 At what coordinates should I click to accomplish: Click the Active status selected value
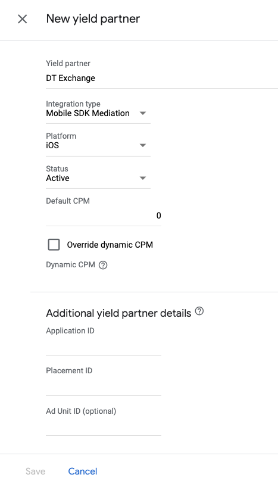coord(58,178)
